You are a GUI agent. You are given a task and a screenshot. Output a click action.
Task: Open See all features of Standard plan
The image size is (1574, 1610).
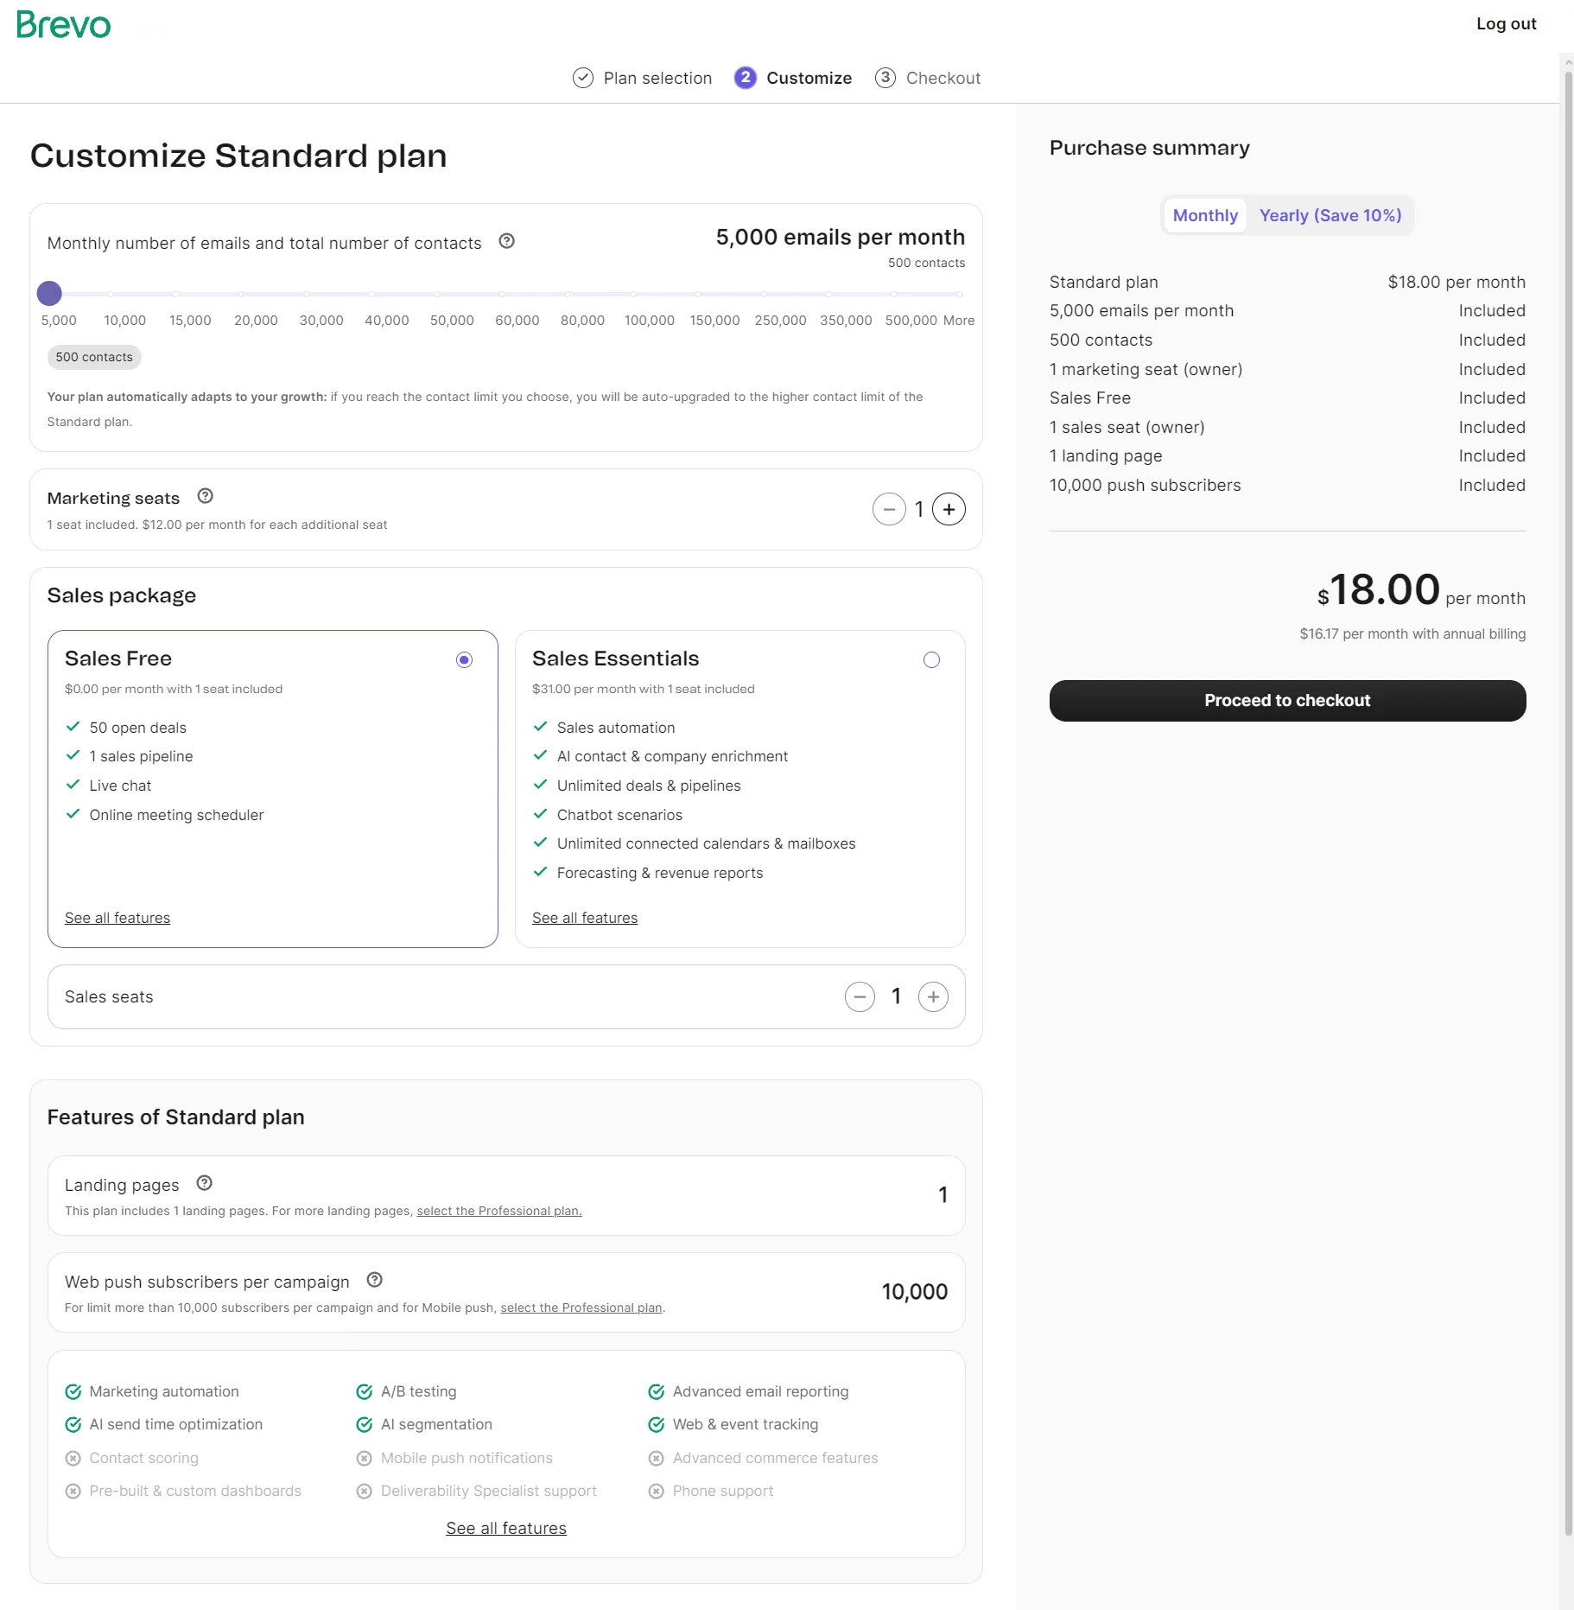[506, 1528]
